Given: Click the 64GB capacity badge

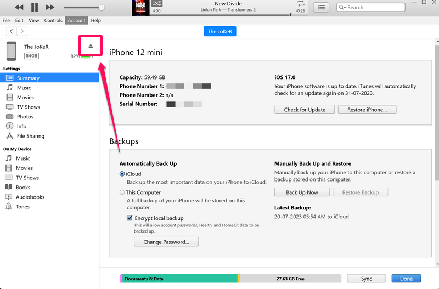Looking at the screenshot, I should point(31,56).
